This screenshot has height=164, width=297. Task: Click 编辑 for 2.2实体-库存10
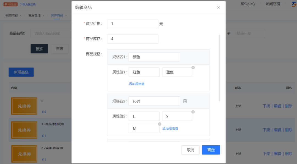[x=277, y=154]
